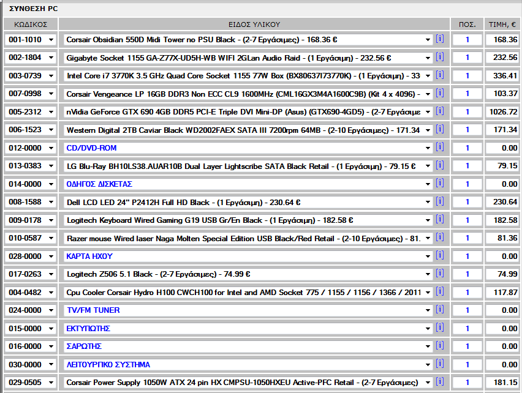Click the ΕΙΔΟΣ ΥΛΙΚΟΥ column header
This screenshot has width=522, height=393.
coord(254,24)
